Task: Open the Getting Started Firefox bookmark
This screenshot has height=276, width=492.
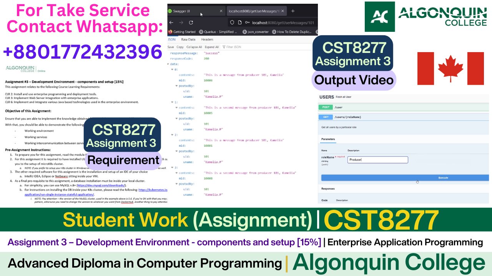Action: [182, 32]
